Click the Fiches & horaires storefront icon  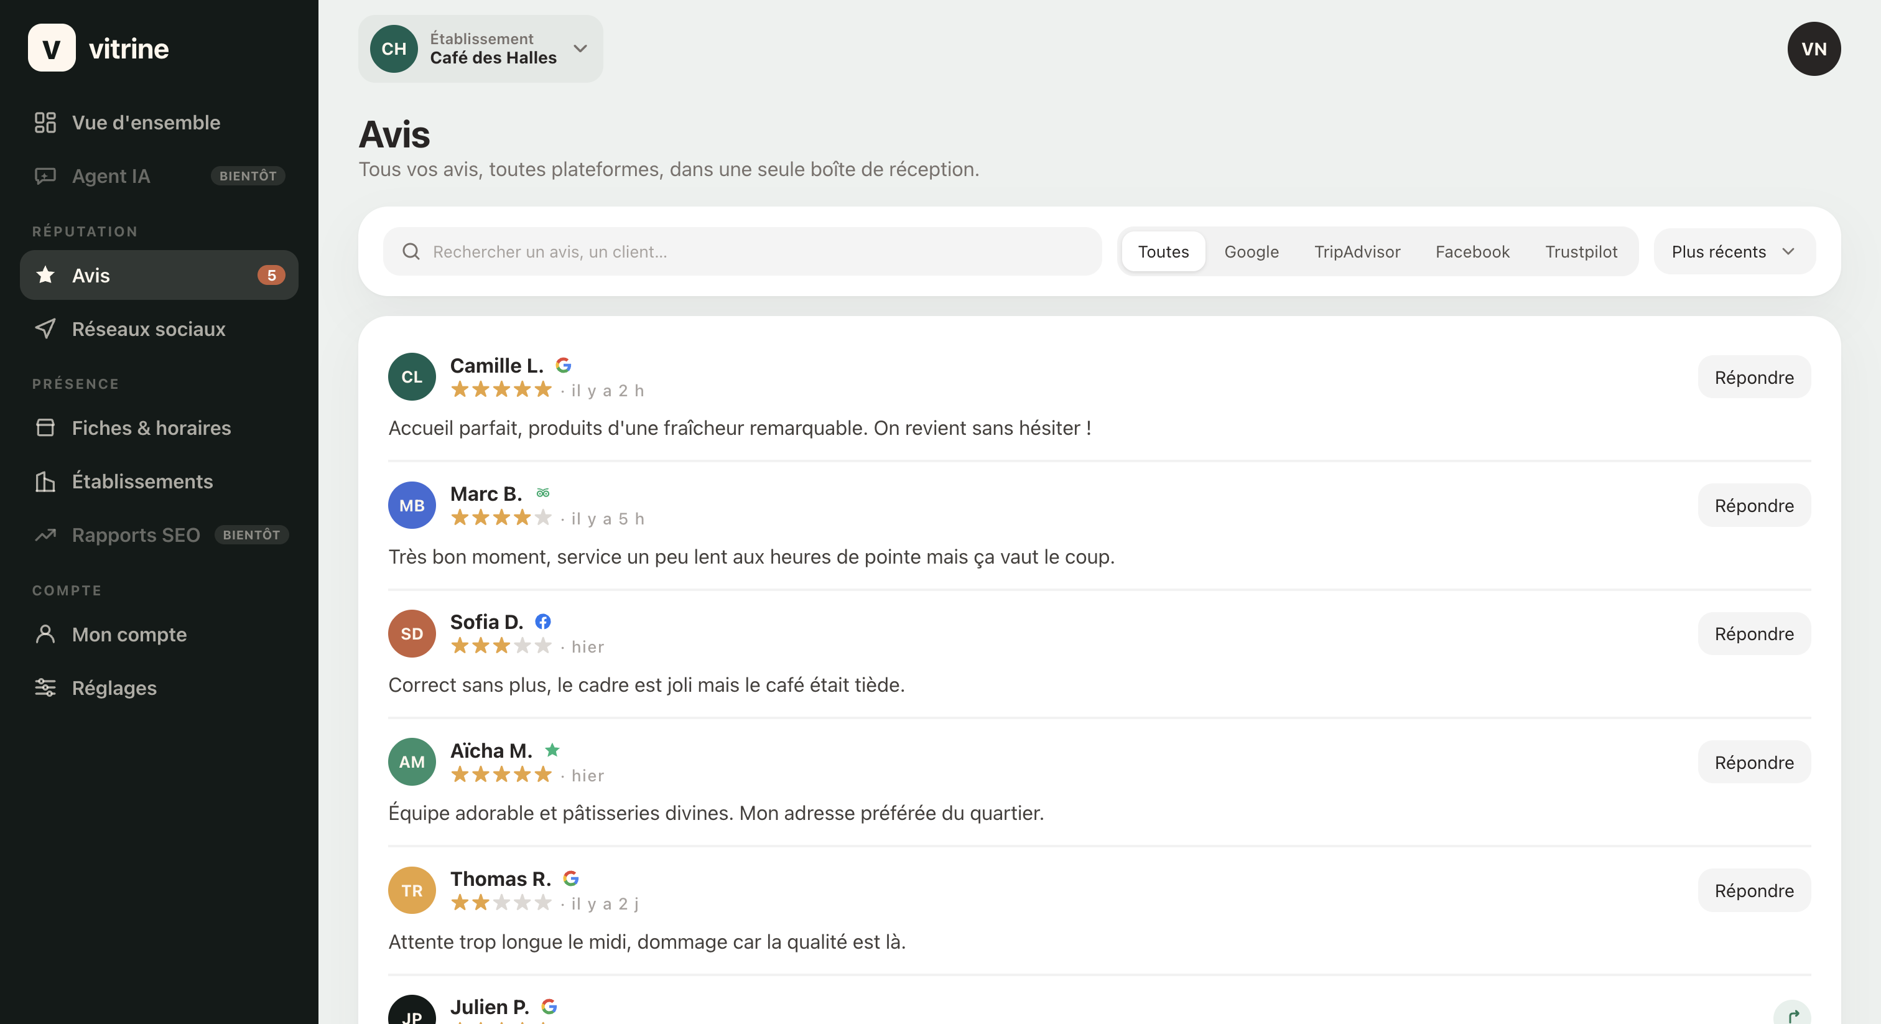tap(45, 427)
